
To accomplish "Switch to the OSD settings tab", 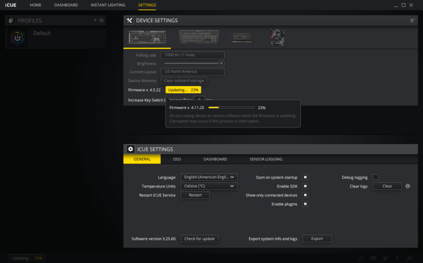I will [177, 159].
